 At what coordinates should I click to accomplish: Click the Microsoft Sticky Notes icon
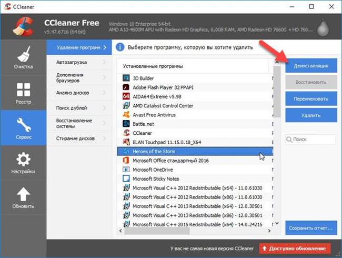(126, 179)
